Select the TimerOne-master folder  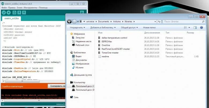coord(110,53)
